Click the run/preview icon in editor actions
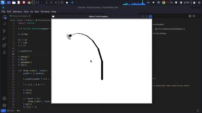This screenshot has width=202, height=113. pos(190,16)
